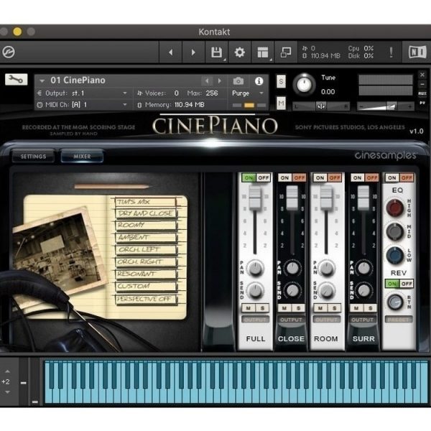Collapse the 01 CinePiano instrument name arrow

(42, 80)
